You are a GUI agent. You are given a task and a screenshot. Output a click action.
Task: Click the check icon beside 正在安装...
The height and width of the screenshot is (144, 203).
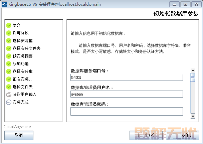[9, 79]
